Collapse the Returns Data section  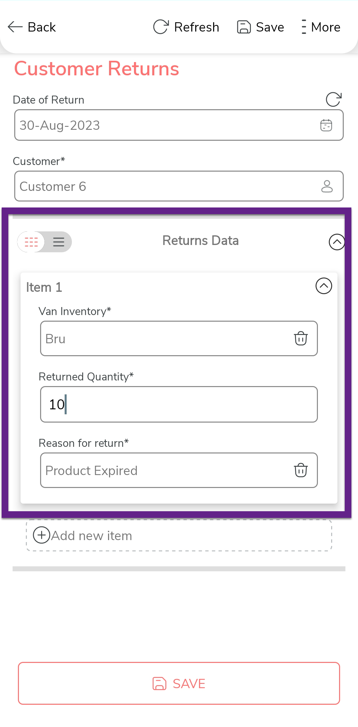point(337,242)
